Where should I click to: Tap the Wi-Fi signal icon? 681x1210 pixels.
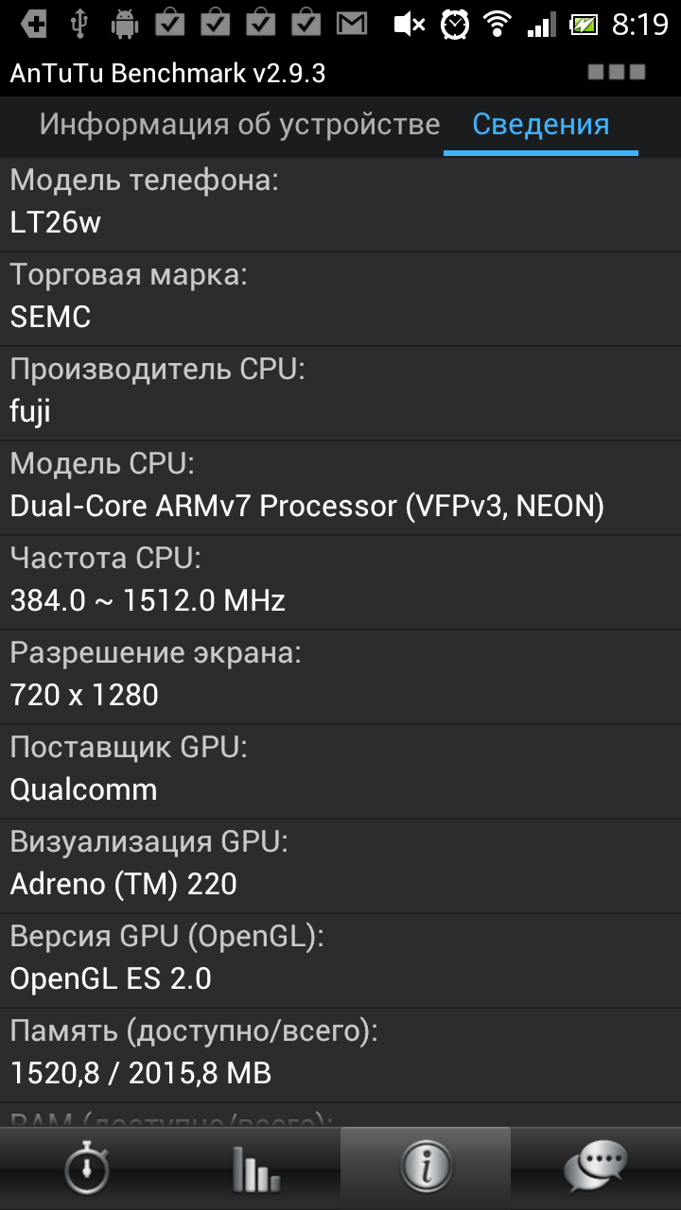pos(497,23)
